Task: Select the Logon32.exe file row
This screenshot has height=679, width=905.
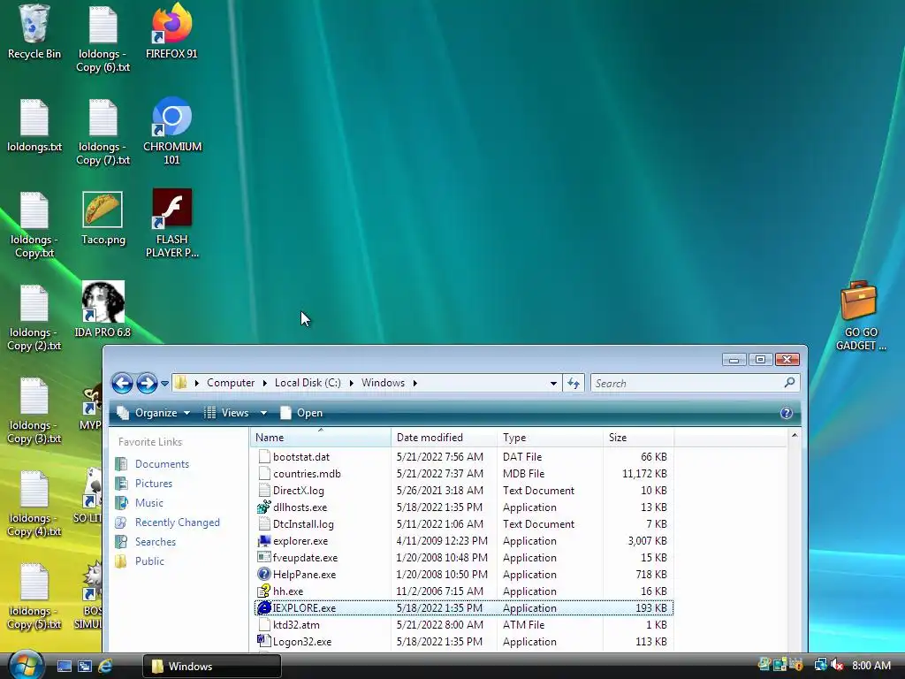Action: tap(463, 642)
